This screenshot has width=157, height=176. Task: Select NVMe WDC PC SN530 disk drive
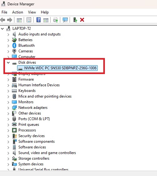click(x=57, y=68)
